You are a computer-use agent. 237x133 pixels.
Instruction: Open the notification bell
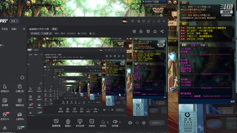click(155, 31)
